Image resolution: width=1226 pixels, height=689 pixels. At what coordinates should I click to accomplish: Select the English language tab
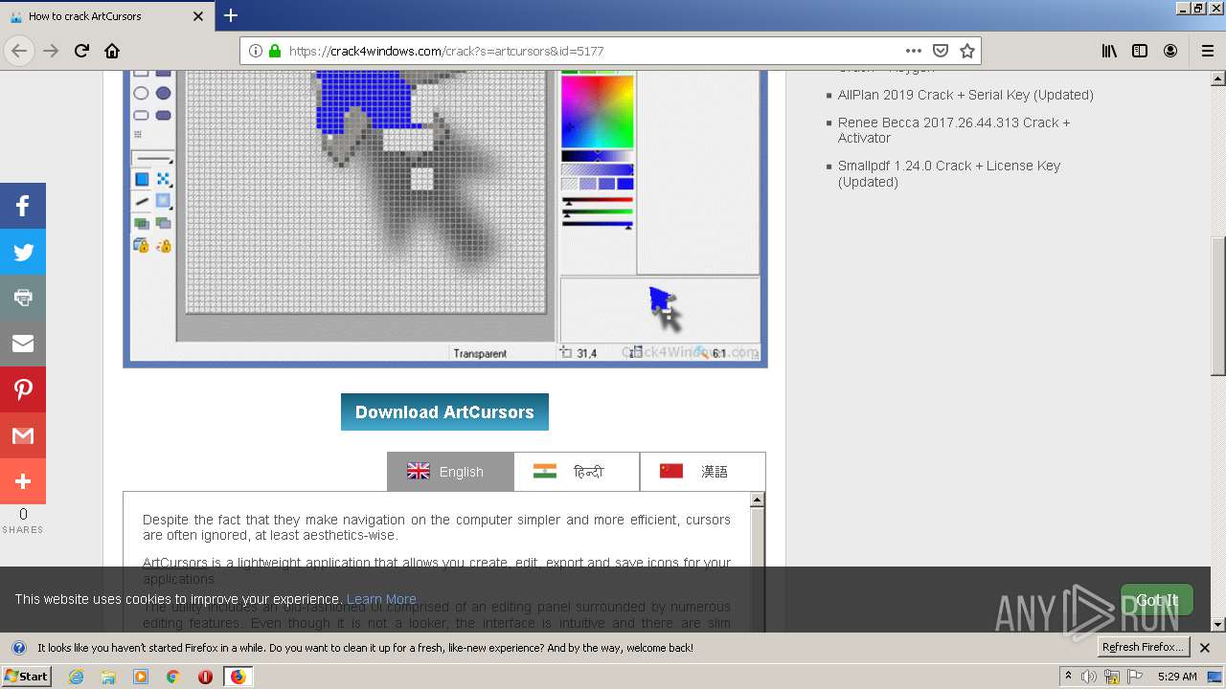[450, 472]
